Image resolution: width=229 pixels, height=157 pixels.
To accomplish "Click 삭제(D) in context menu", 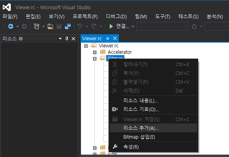I will click(153, 90).
